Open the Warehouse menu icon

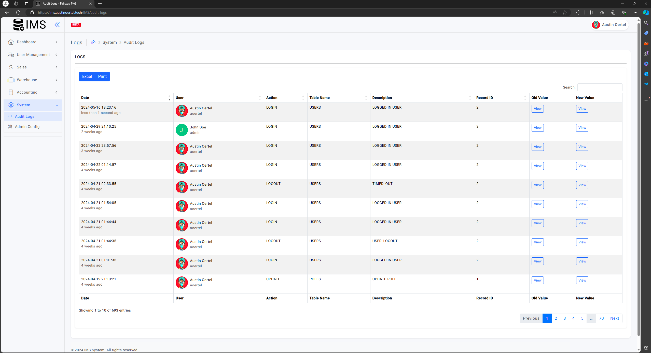pos(11,80)
